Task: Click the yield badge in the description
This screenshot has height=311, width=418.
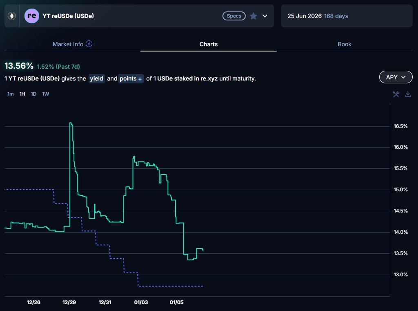Action: click(x=96, y=78)
